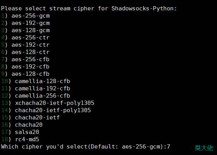The image size is (217, 155).
Task: Click option 7 aes-256-cfb
Action: tap(25, 59)
